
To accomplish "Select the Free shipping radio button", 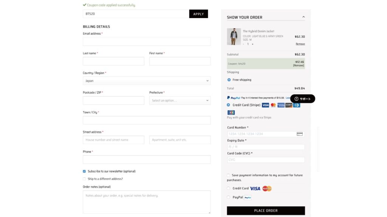I will click(229, 80).
